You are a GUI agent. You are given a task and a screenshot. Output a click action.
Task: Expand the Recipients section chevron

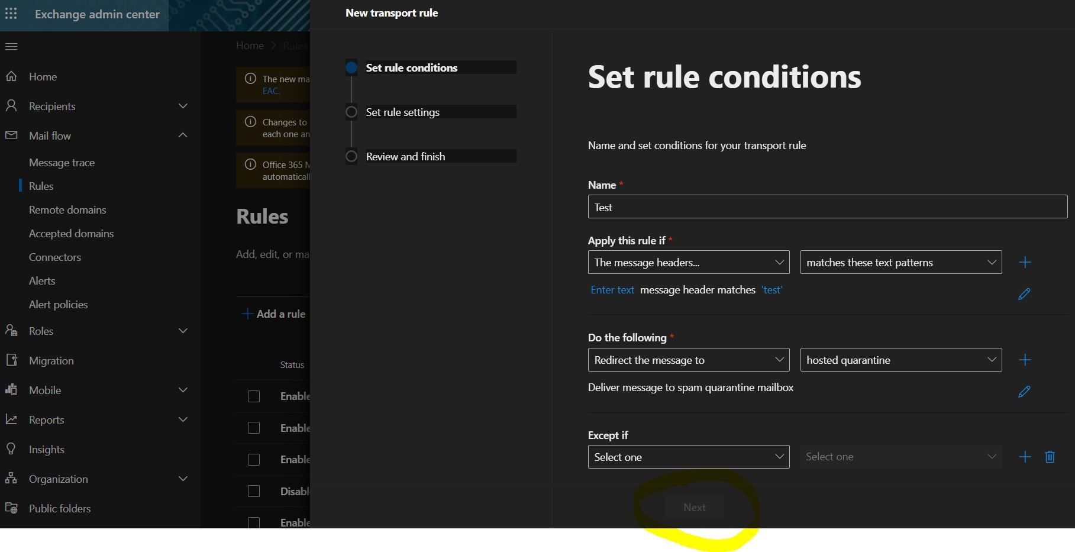point(183,106)
